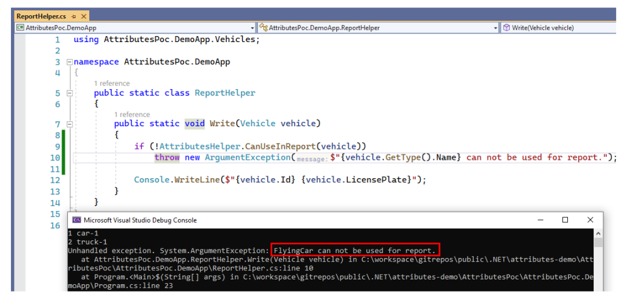
Task: Click 'ArgumentException' on line 10
Action: (x=249, y=157)
